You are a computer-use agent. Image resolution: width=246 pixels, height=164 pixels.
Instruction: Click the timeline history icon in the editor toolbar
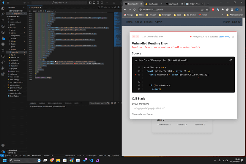(99, 7)
